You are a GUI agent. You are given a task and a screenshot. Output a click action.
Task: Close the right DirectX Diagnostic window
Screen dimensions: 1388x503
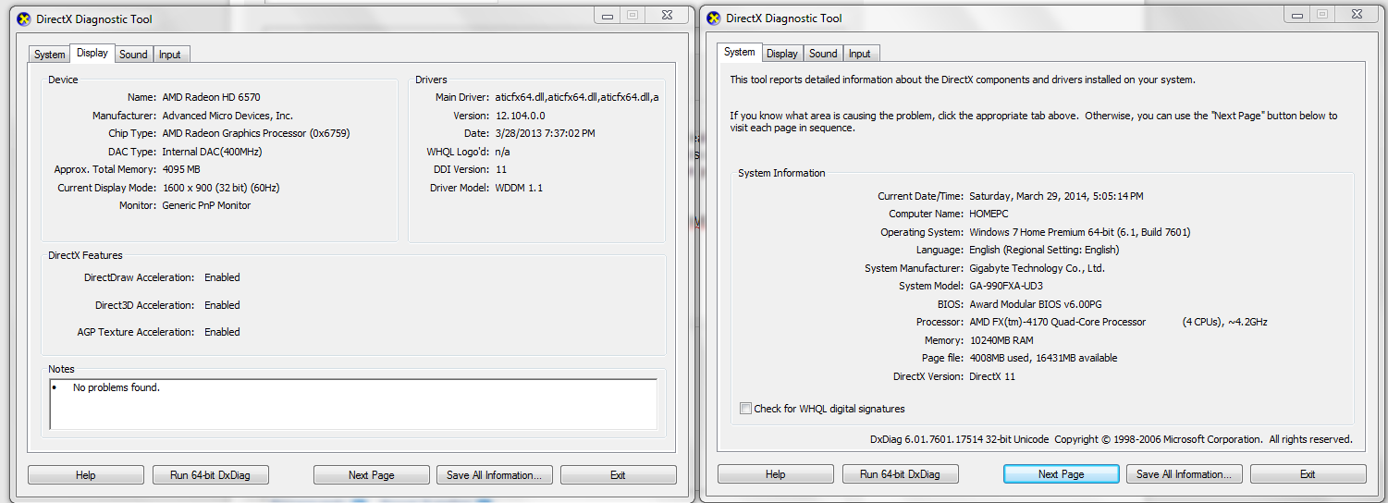pyautogui.click(x=1356, y=14)
